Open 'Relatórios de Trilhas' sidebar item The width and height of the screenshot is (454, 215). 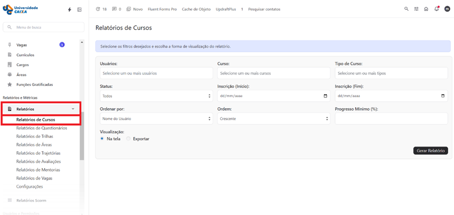[x=34, y=136]
